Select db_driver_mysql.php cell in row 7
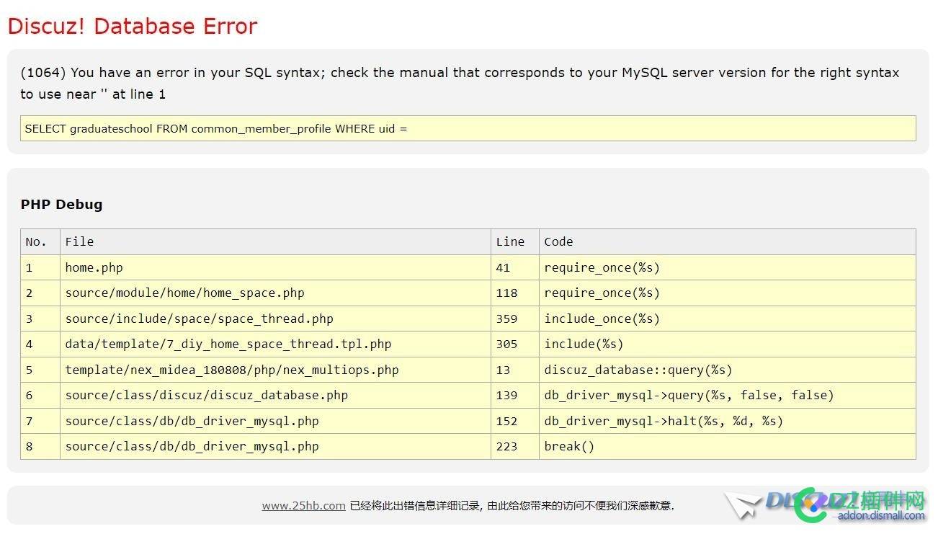 275,421
